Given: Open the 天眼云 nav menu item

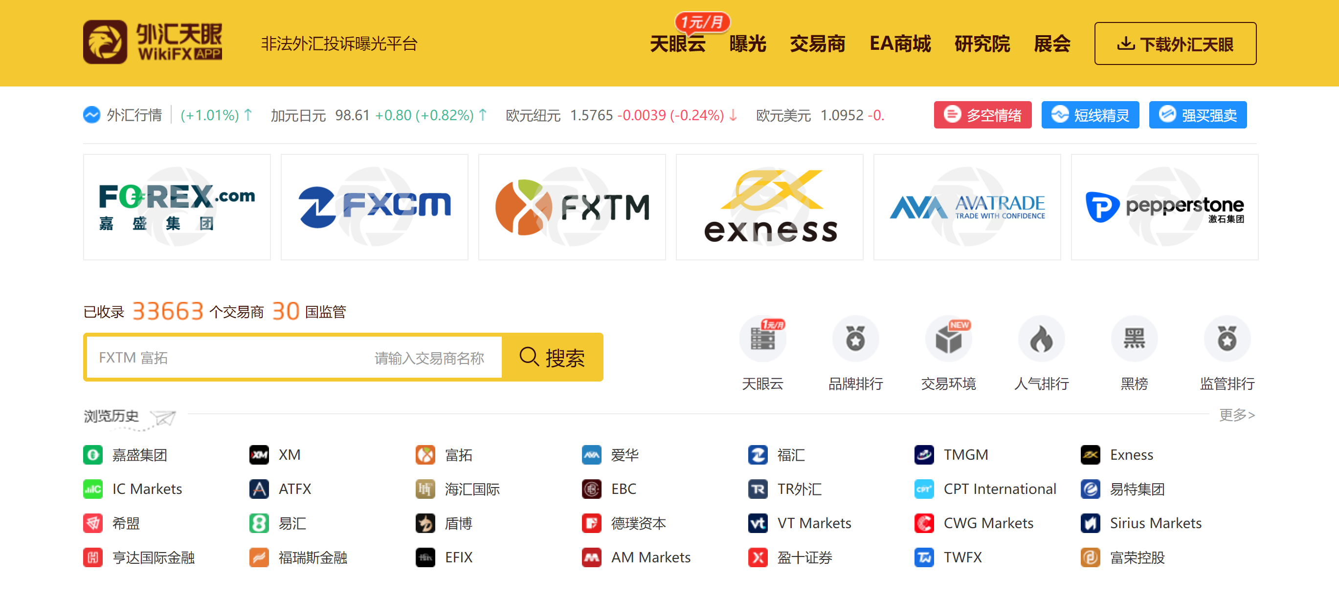Looking at the screenshot, I should point(677,43).
